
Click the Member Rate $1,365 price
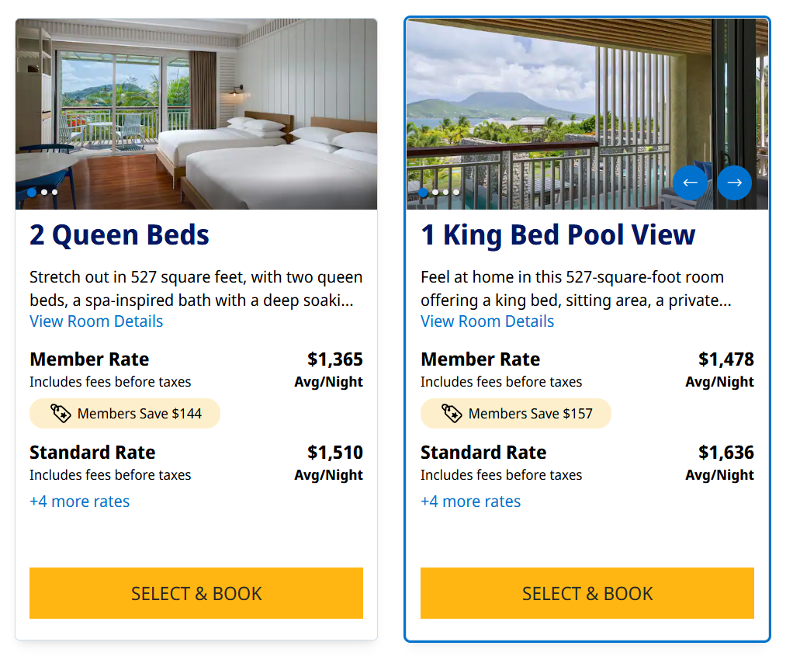334,359
